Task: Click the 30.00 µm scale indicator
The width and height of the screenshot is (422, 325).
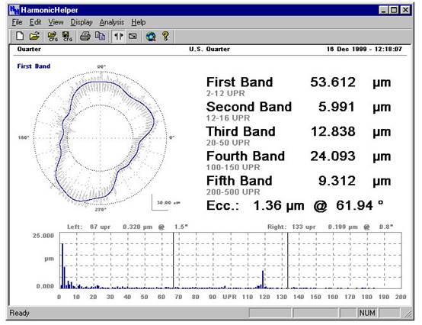Action: click(x=166, y=203)
